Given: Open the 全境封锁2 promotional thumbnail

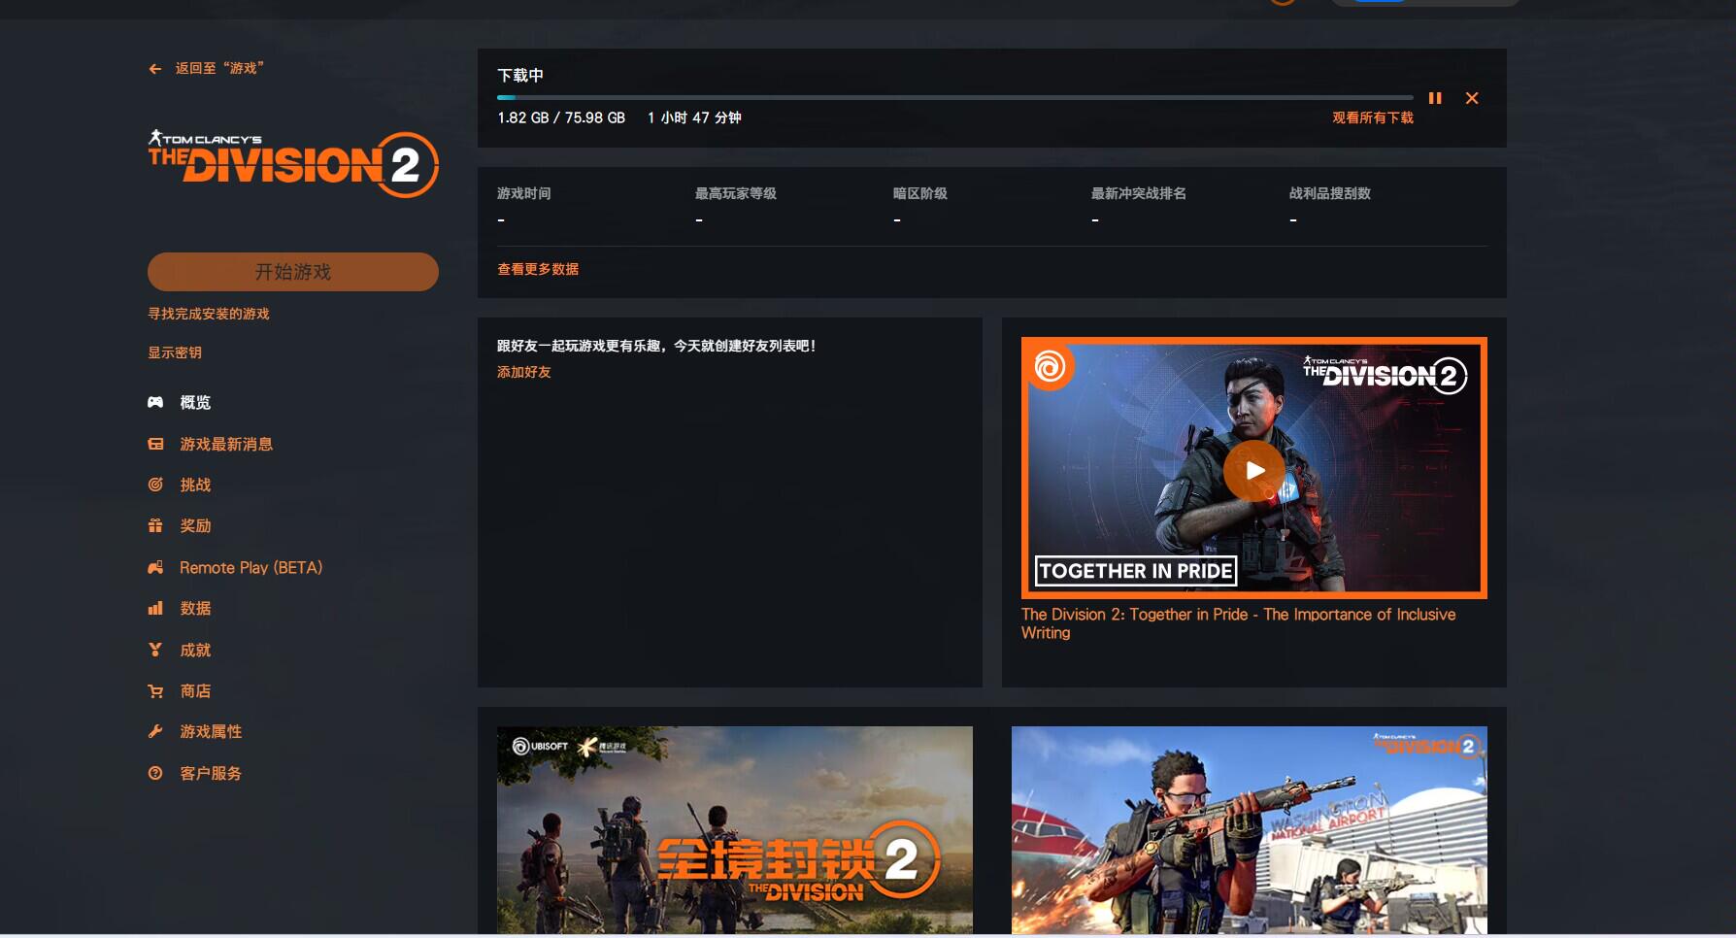Looking at the screenshot, I should pos(734,829).
